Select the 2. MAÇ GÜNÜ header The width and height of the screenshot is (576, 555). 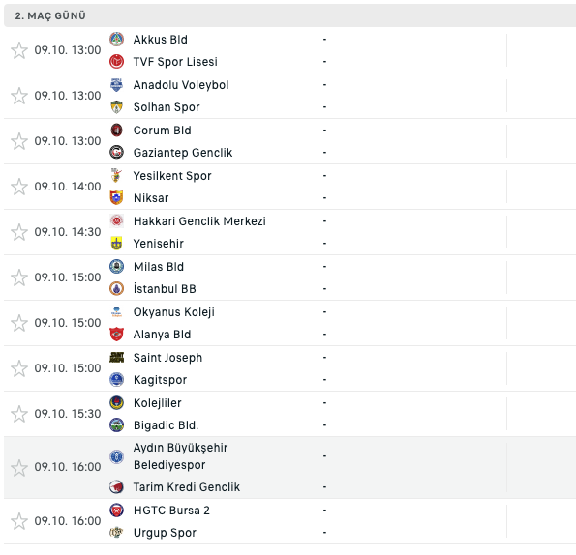(50, 15)
